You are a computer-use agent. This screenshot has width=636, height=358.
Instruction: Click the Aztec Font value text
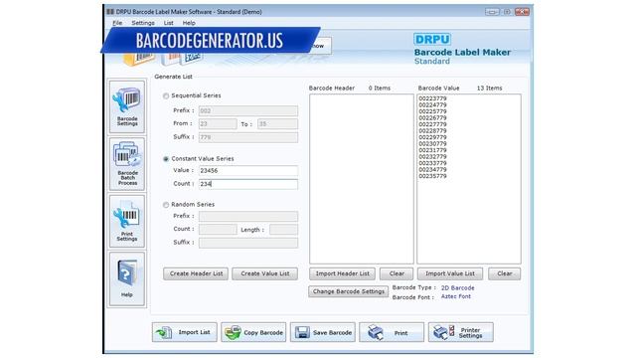[456, 296]
